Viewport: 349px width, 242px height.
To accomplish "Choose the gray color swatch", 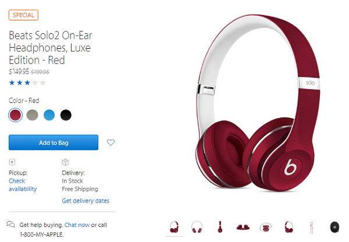I will 33,115.
